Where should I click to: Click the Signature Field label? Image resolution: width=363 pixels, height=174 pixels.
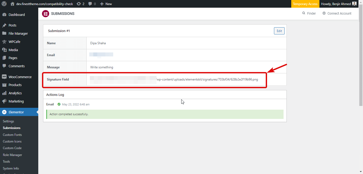tap(58, 79)
